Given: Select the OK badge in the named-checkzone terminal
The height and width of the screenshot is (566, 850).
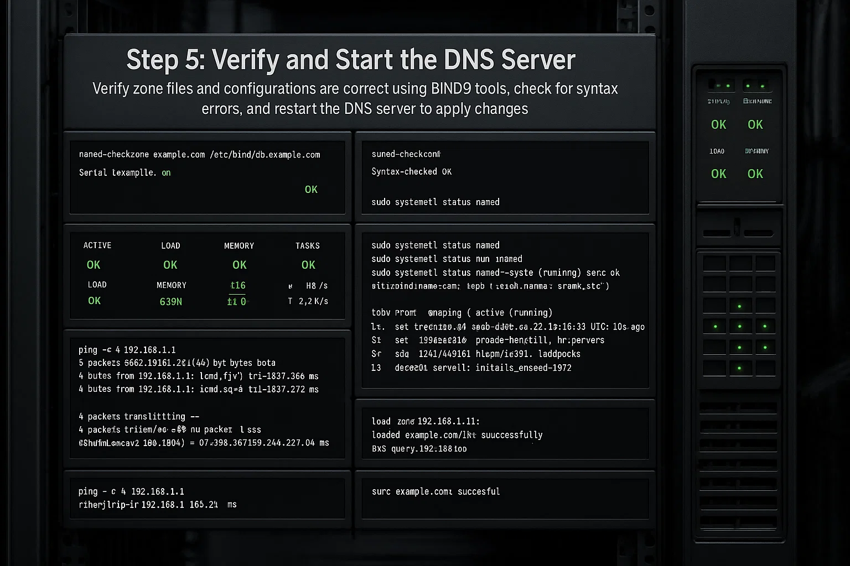Looking at the screenshot, I should tap(311, 189).
